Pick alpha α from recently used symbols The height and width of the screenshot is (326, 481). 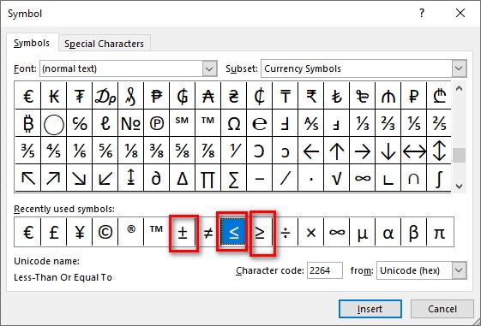coord(388,232)
